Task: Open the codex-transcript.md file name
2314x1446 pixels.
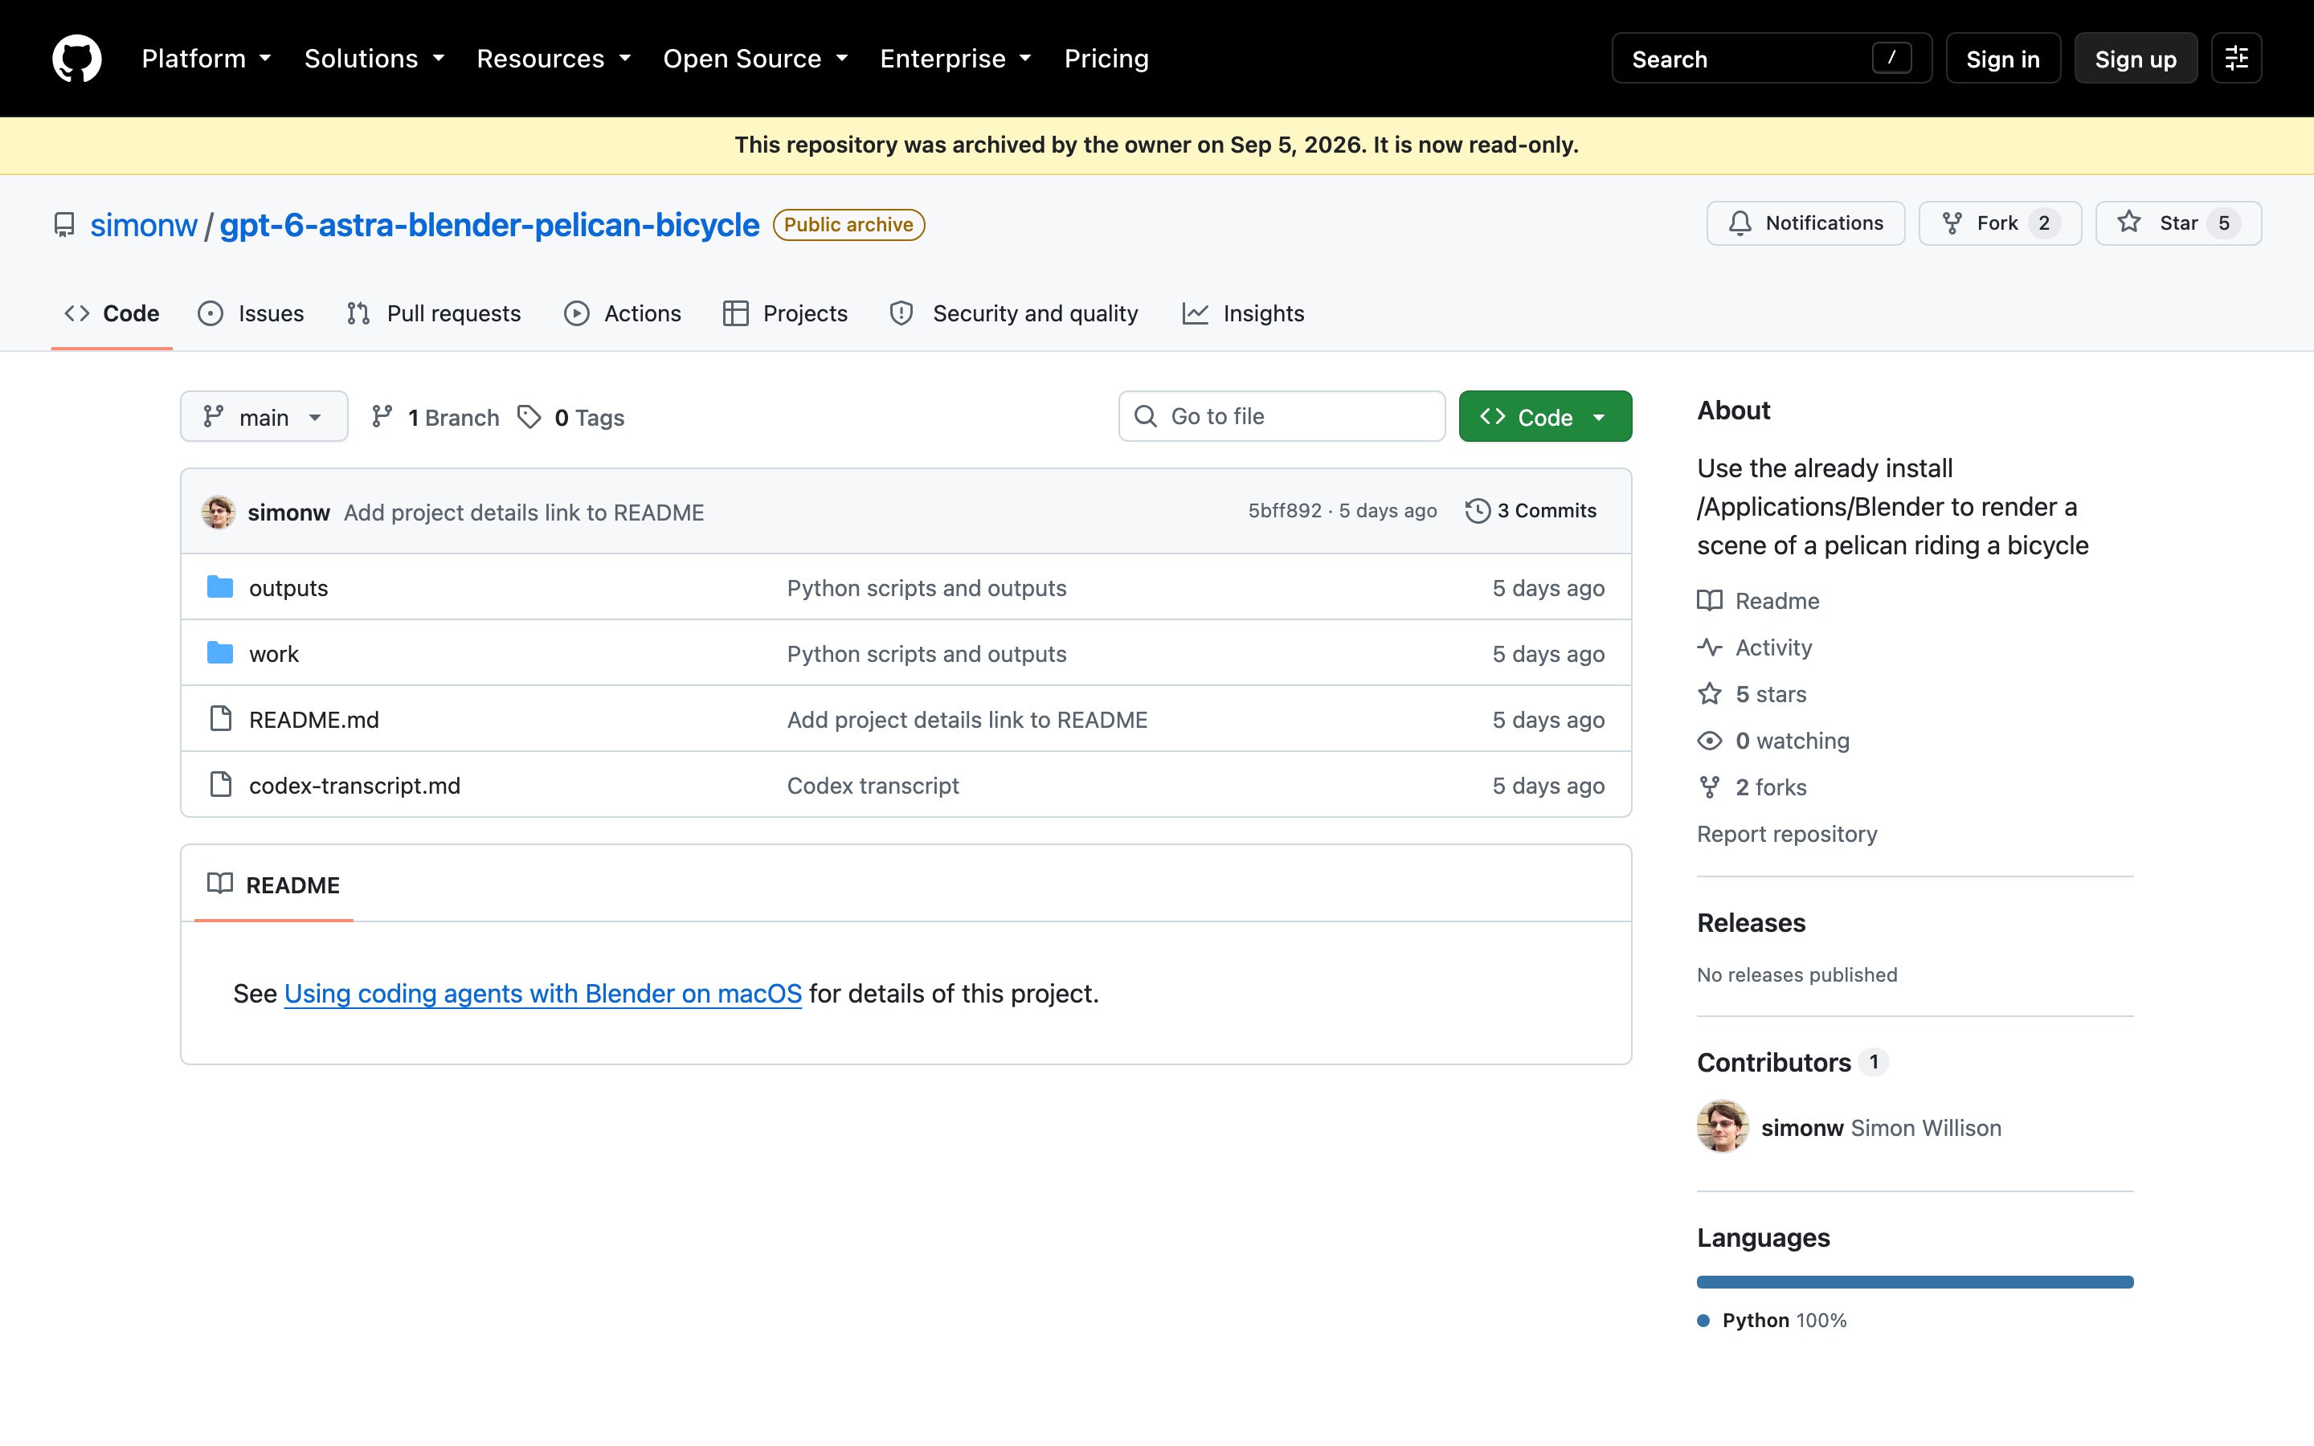Action: (355, 785)
